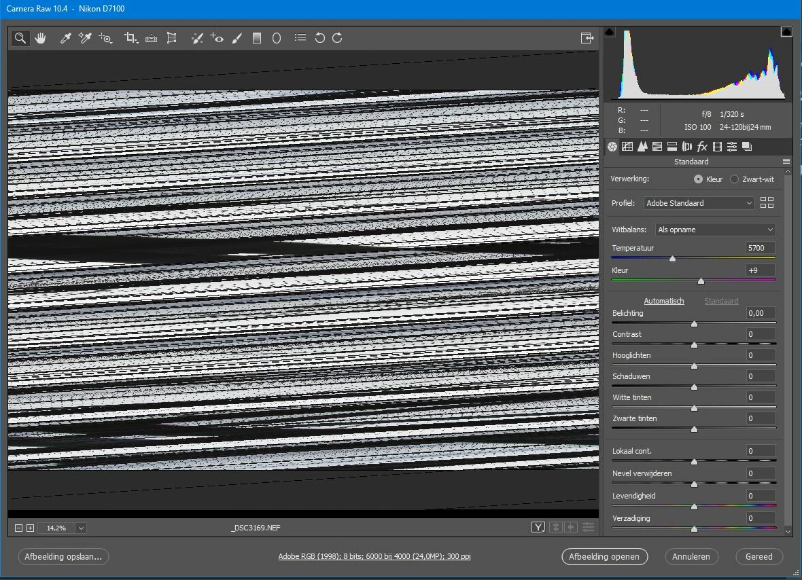This screenshot has height=580, width=802.
Task: Toggle the before/after view Y button
Action: (538, 528)
